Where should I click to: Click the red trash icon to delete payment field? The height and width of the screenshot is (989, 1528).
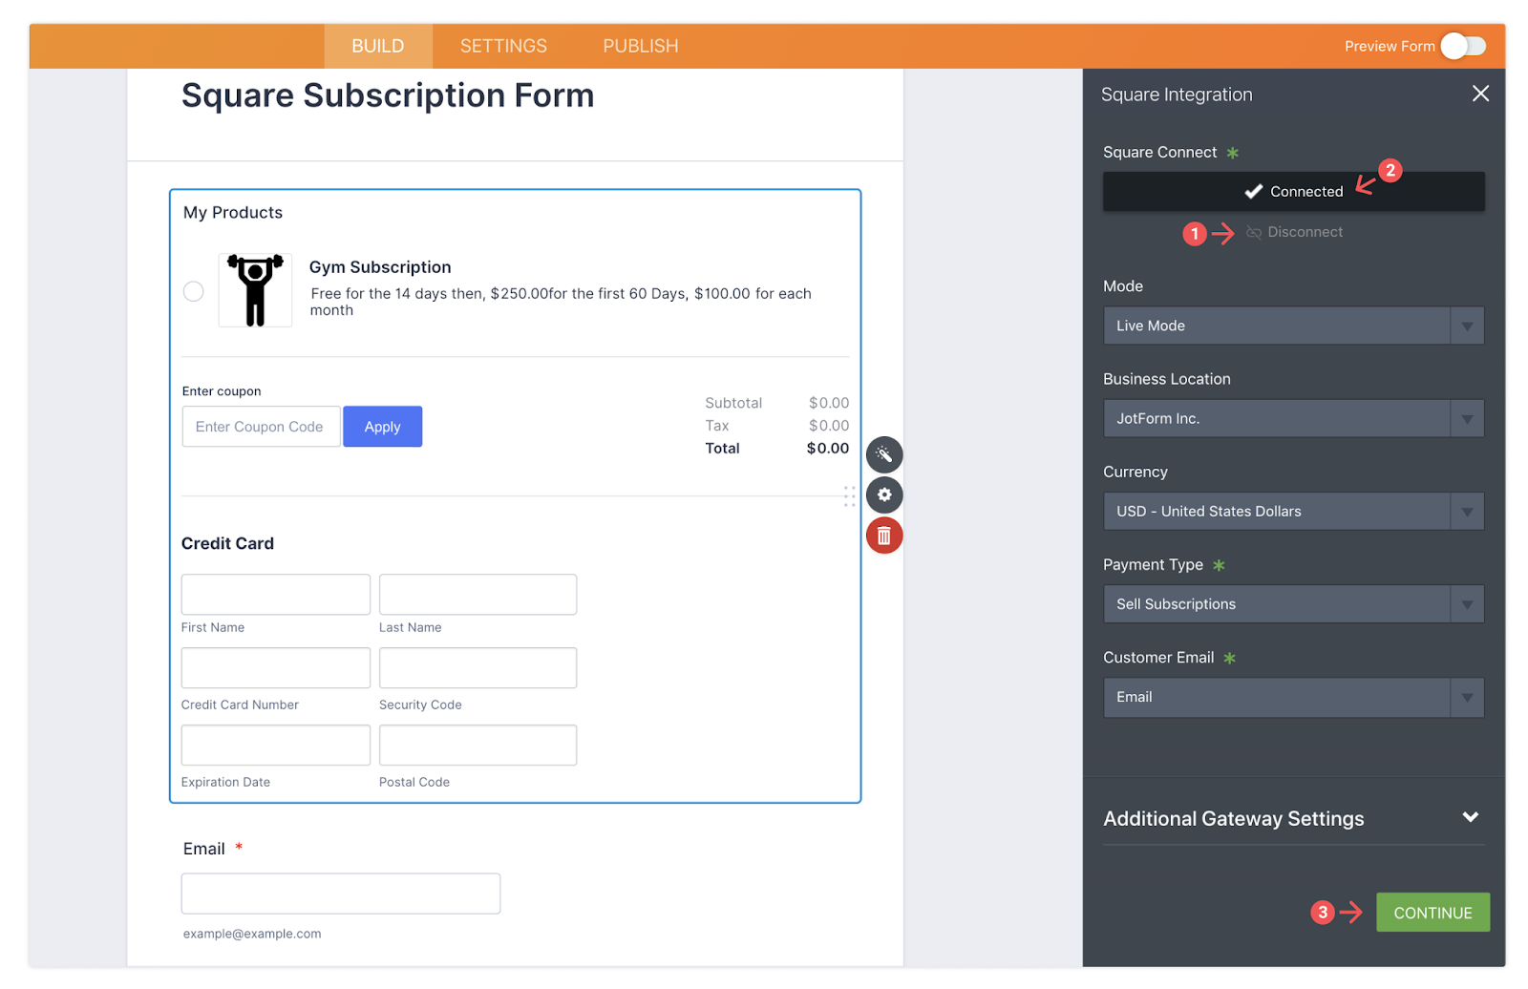click(x=883, y=536)
